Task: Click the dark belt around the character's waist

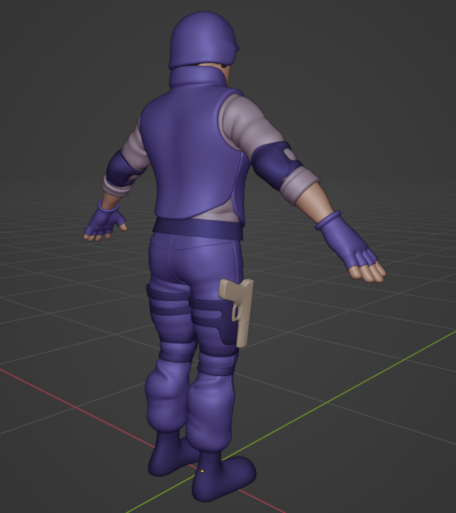Action: [198, 228]
